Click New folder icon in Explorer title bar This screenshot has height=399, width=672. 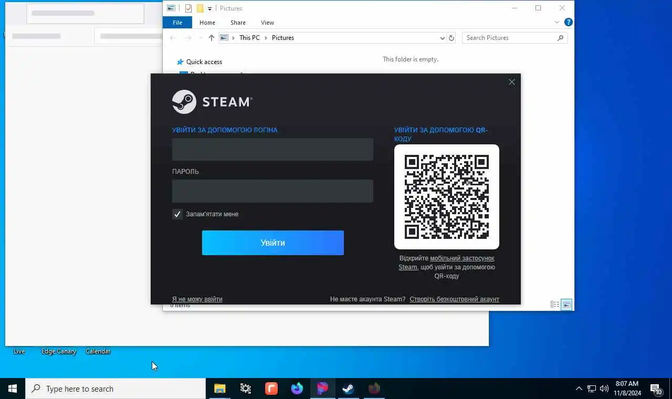coord(200,8)
